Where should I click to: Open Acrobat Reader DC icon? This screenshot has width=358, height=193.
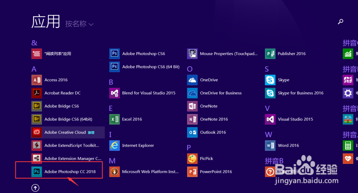coord(37,93)
